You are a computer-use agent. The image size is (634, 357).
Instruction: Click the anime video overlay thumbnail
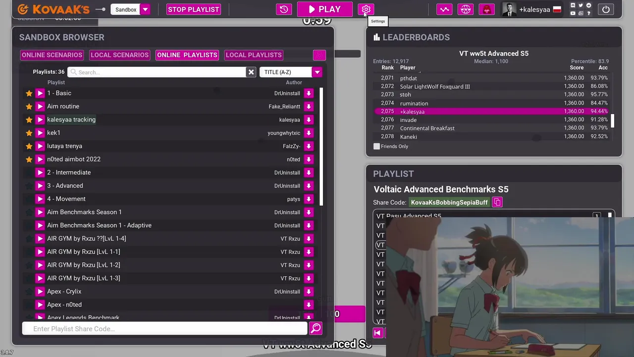click(510, 287)
